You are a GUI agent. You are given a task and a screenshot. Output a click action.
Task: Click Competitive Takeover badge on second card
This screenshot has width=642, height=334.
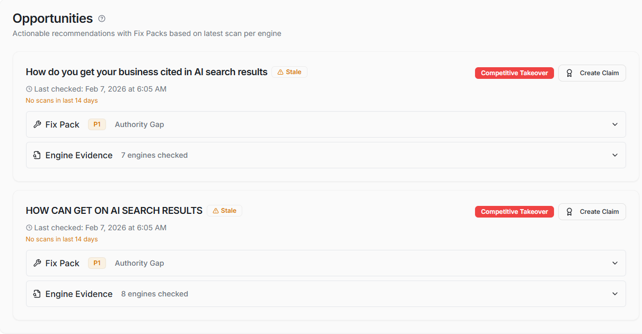point(514,212)
